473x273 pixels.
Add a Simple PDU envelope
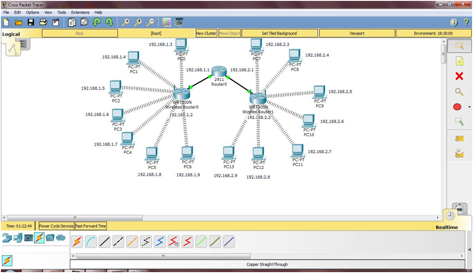tap(459, 139)
